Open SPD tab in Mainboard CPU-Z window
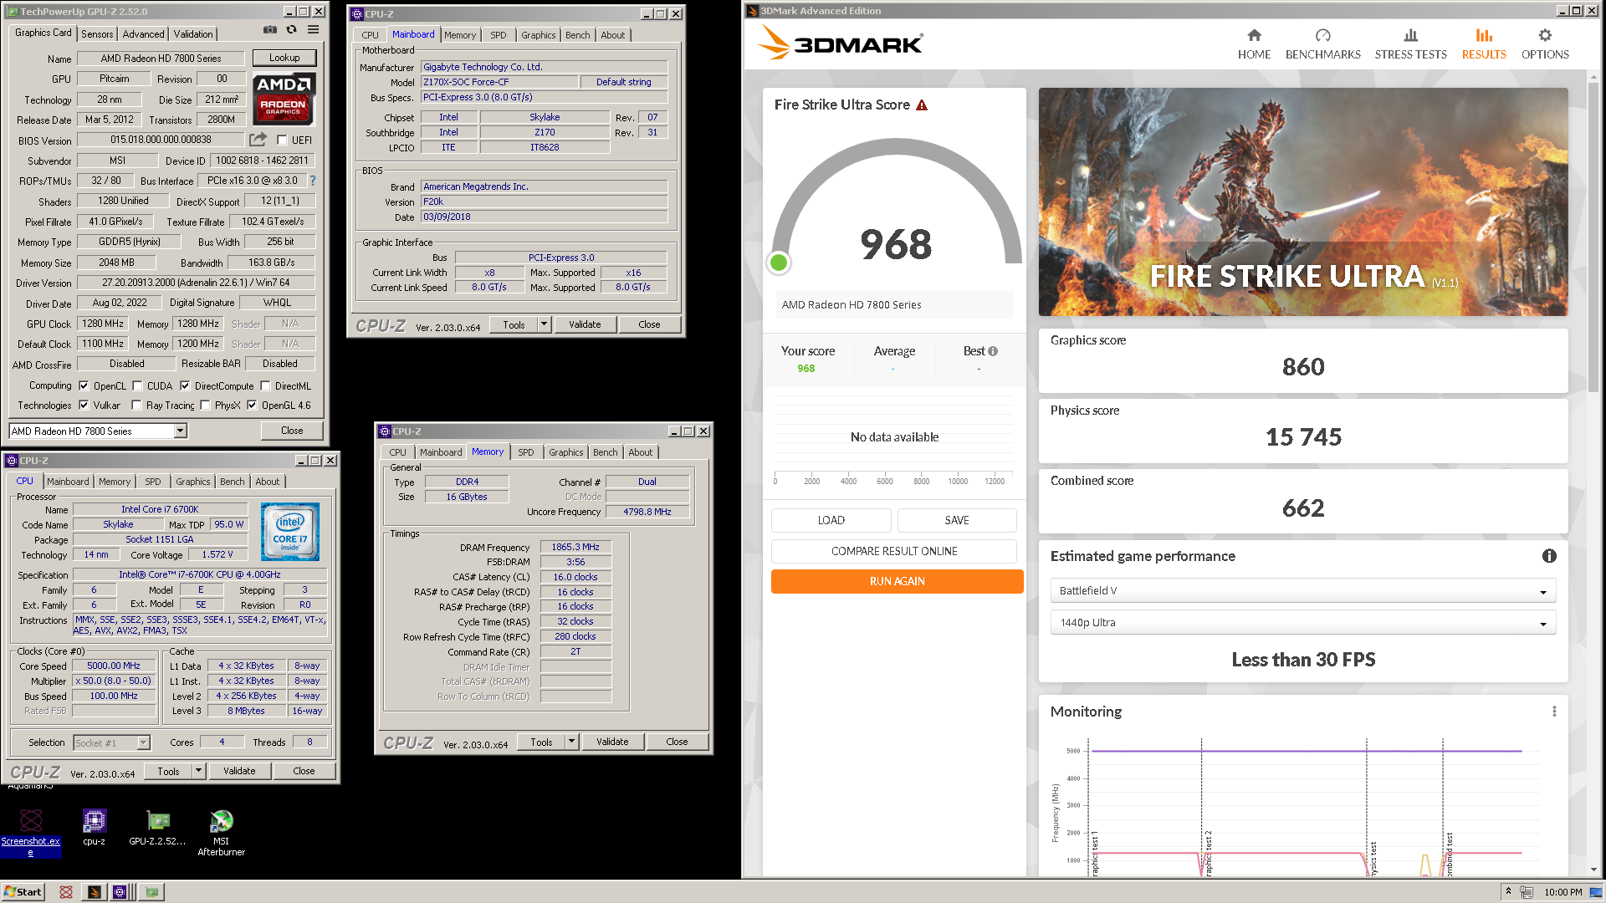1606x903 pixels. click(498, 35)
